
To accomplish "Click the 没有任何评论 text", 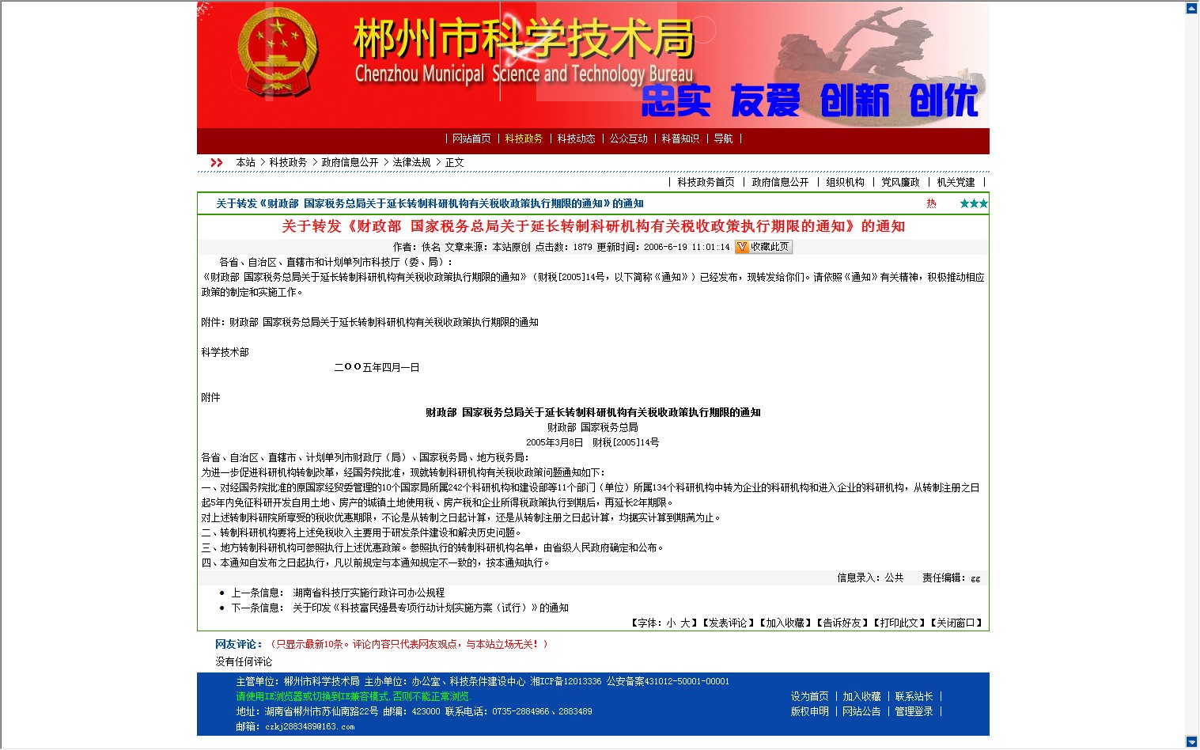I will [244, 661].
